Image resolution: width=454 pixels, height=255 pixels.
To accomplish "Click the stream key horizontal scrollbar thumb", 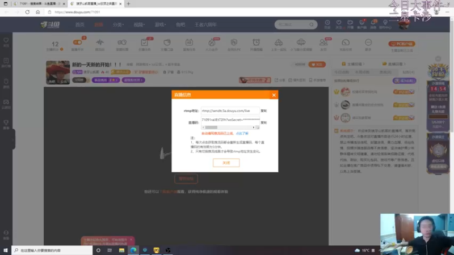I will (x=211, y=127).
